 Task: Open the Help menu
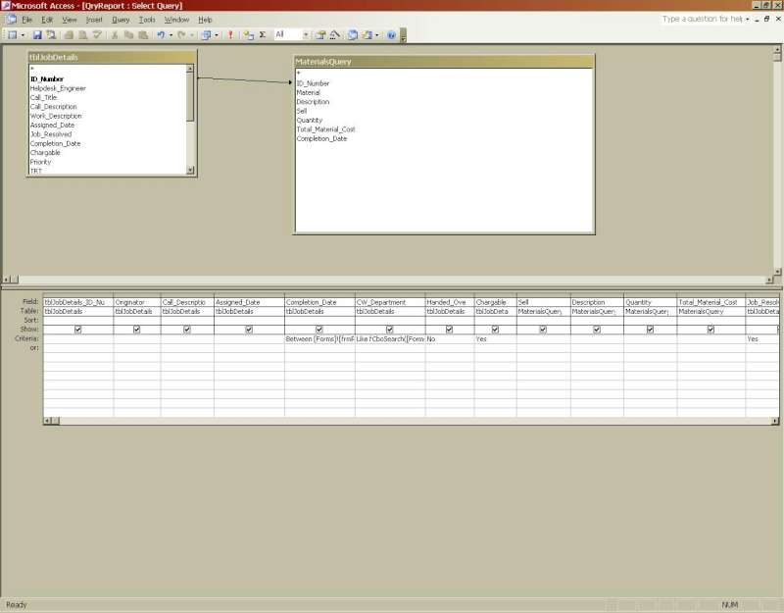coord(205,20)
